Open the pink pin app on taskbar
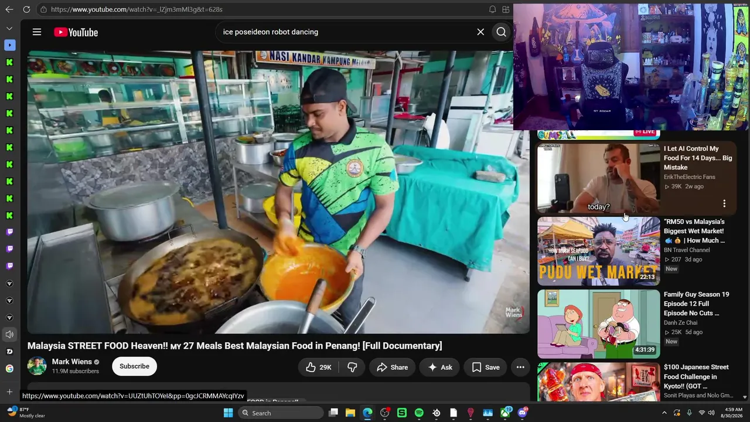750x422 pixels. [471, 413]
